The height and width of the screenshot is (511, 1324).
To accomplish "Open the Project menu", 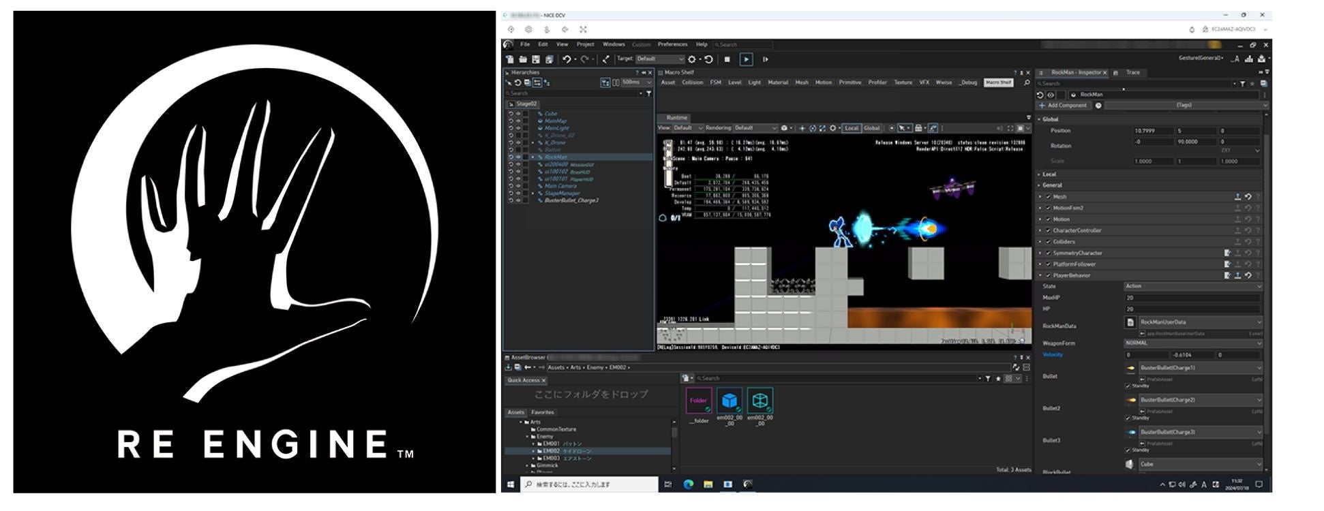I will [x=585, y=44].
